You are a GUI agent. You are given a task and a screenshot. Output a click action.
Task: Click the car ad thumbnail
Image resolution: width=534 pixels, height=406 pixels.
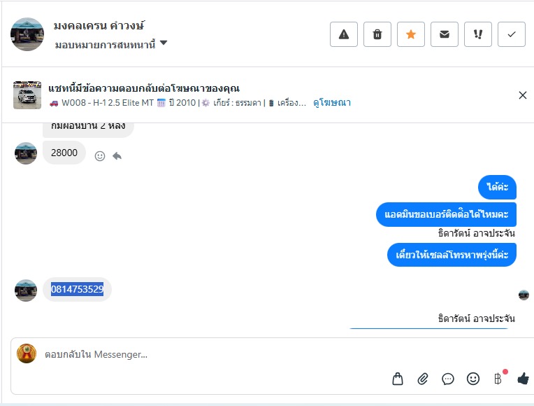pos(27,95)
